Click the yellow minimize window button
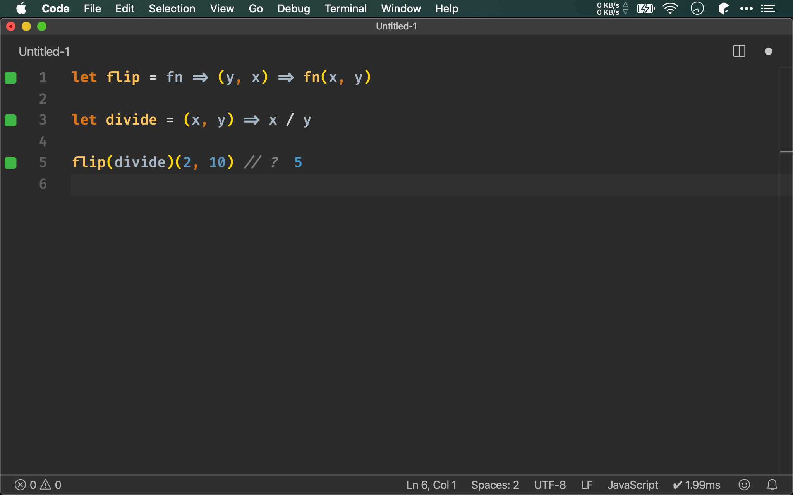 tap(26, 26)
